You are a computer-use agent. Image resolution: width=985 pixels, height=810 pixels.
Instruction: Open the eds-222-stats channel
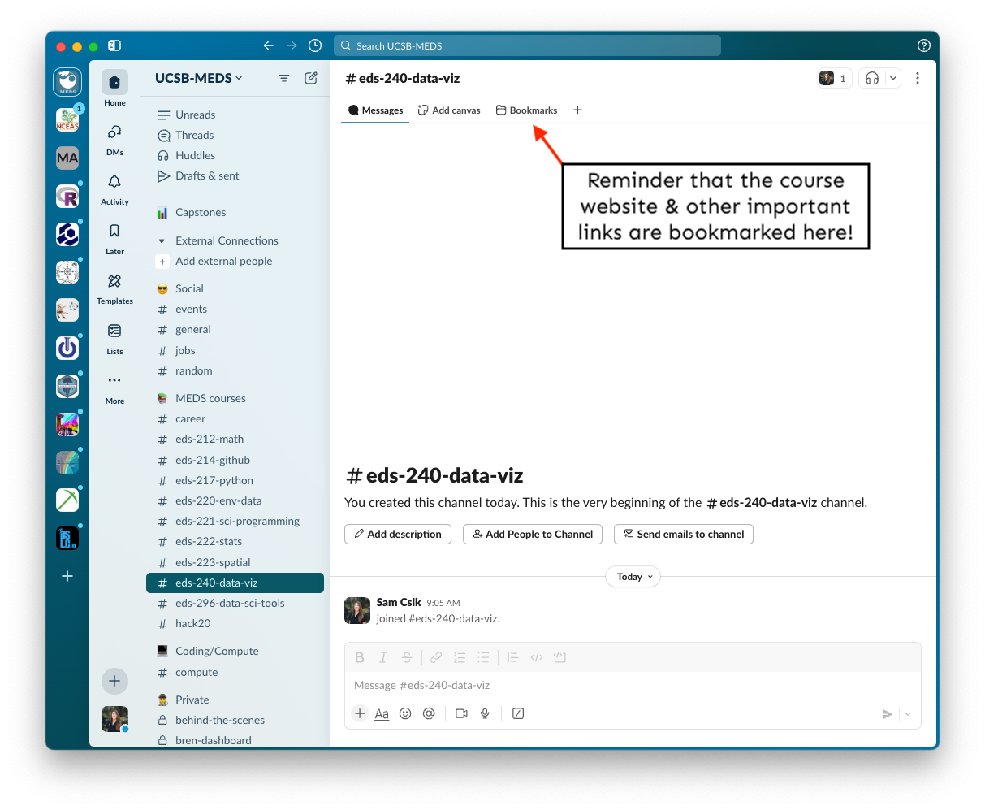(209, 542)
